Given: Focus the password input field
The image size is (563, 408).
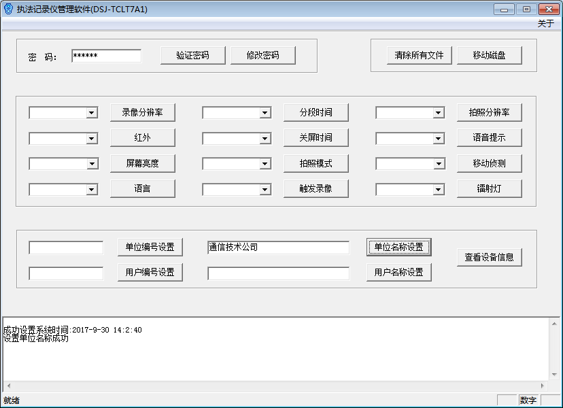Looking at the screenshot, I should click(106, 56).
